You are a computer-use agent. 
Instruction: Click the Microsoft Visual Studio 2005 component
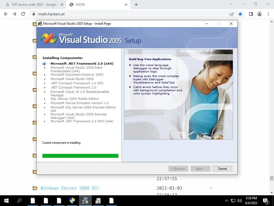(72, 79)
